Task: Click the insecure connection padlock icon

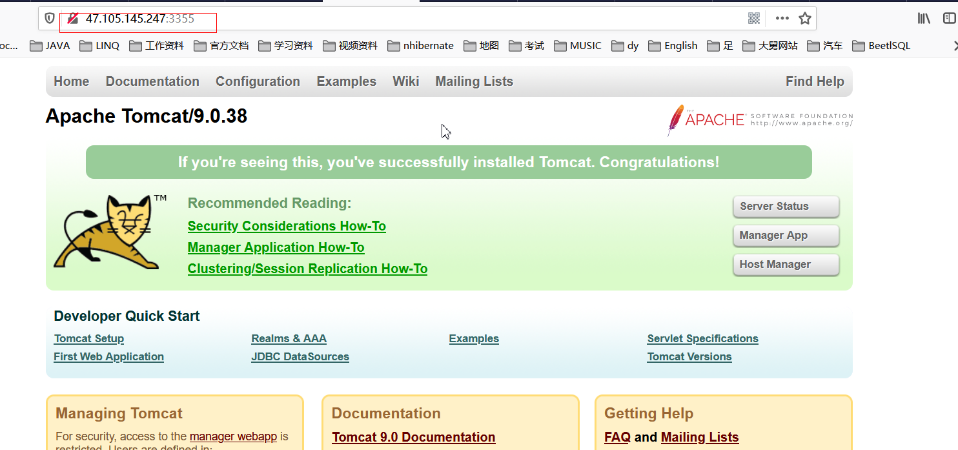Action: pyautogui.click(x=74, y=19)
